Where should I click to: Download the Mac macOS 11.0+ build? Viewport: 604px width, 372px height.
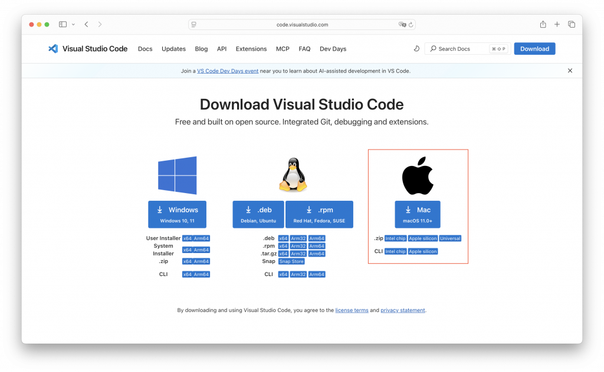pyautogui.click(x=418, y=214)
